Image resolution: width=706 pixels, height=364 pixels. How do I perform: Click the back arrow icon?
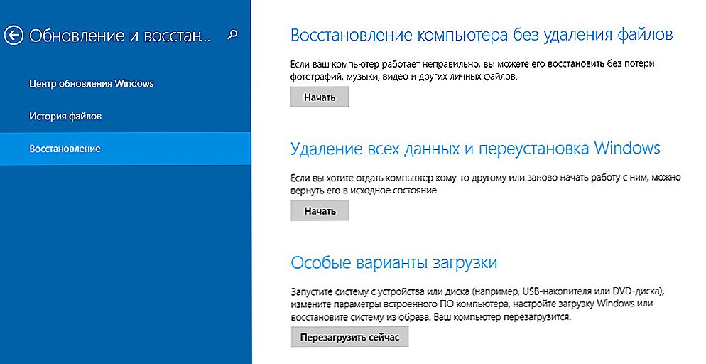(x=14, y=35)
